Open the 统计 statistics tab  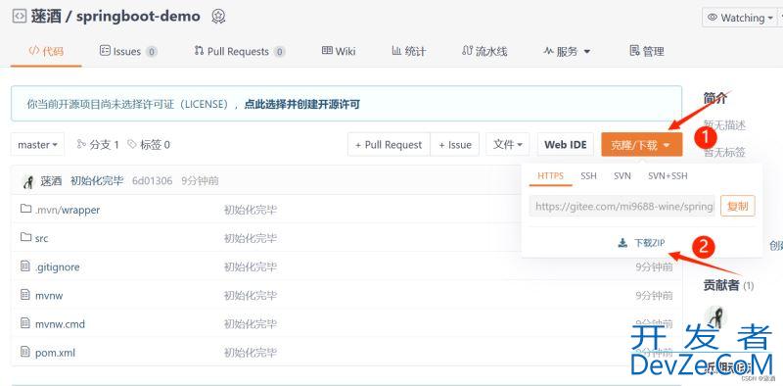[x=408, y=51]
